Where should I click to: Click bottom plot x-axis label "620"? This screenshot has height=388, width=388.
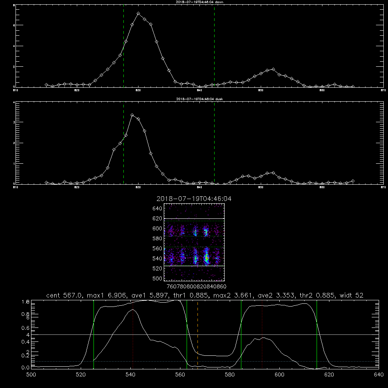click(x=329, y=375)
